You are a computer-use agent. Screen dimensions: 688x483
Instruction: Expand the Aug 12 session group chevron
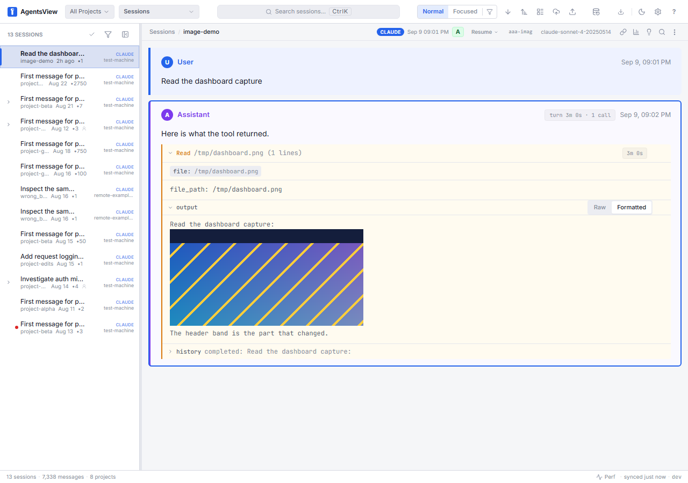[8, 125]
